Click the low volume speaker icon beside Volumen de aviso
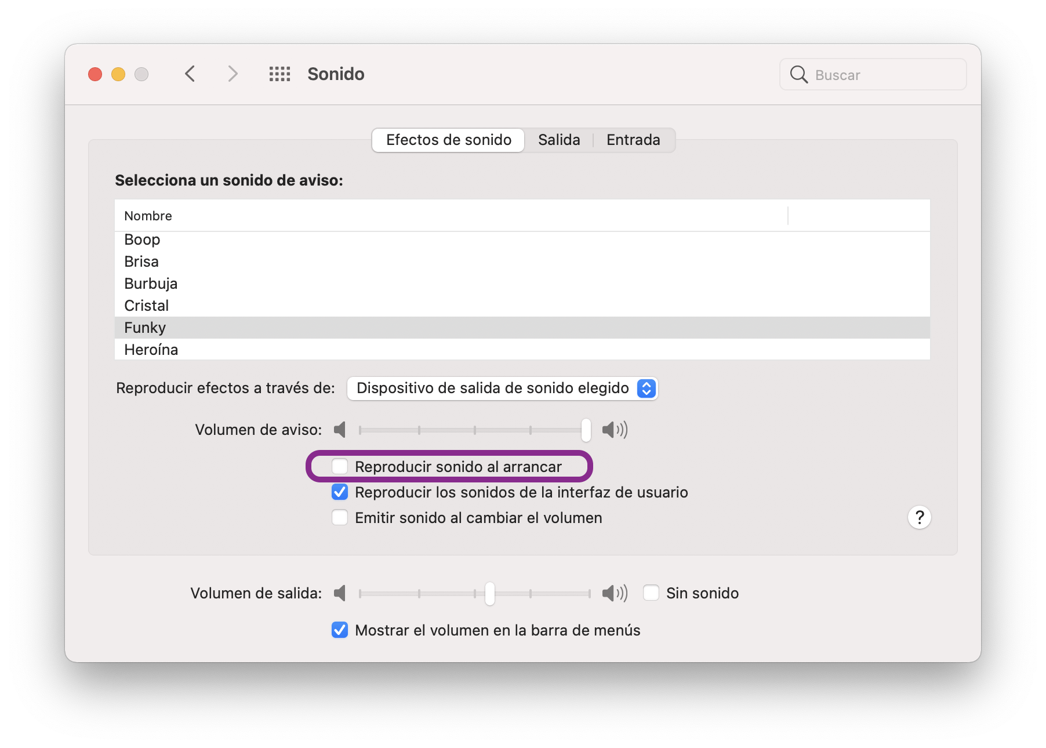1046x748 pixels. tap(340, 430)
